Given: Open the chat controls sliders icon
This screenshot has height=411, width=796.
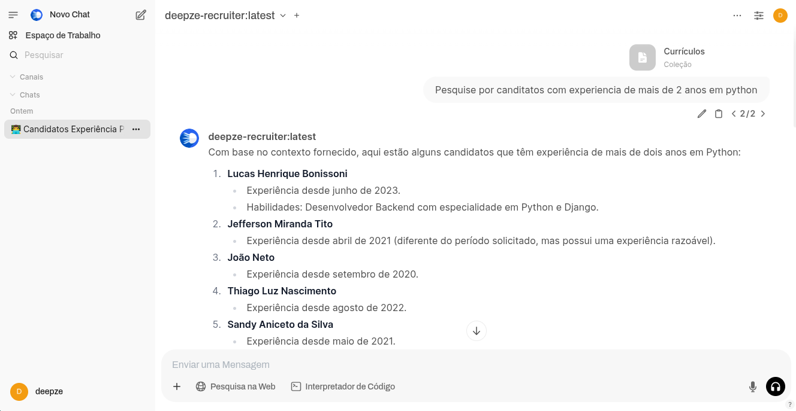Looking at the screenshot, I should point(759,16).
